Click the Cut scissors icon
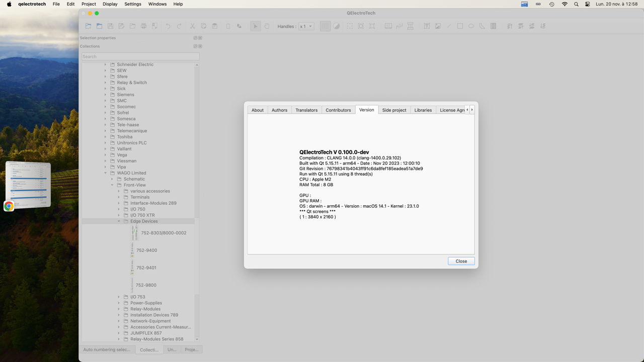 coord(192,26)
